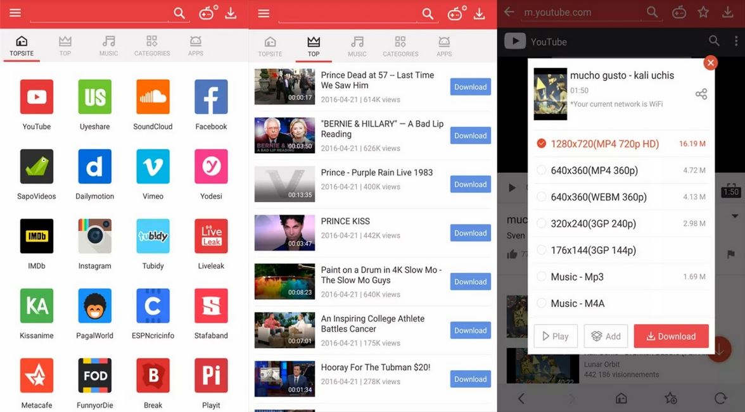Viewport: 745px width, 412px height.
Task: Select Music - Mp3 option
Action: 621,276
